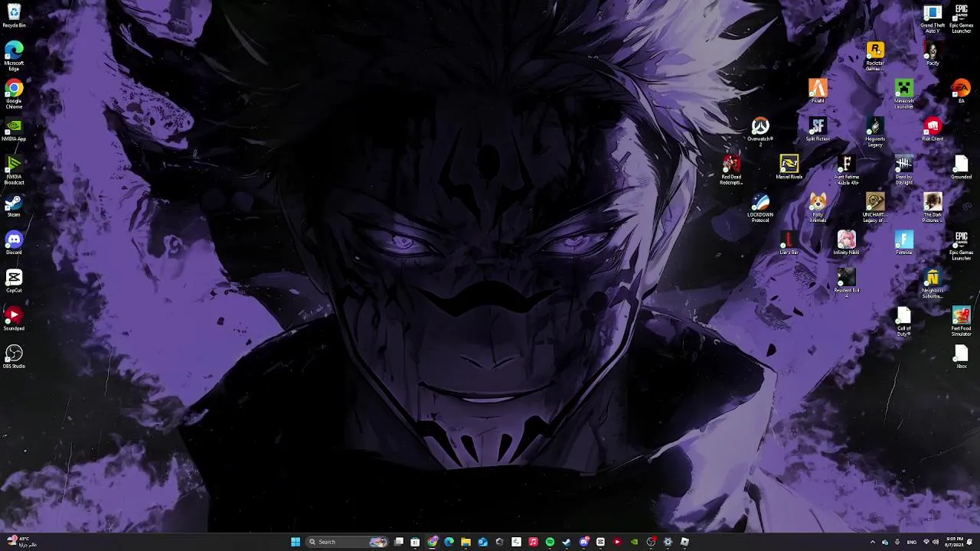This screenshot has width=980, height=551.
Task: Click the Split Fiction shortcut
Action: (818, 130)
